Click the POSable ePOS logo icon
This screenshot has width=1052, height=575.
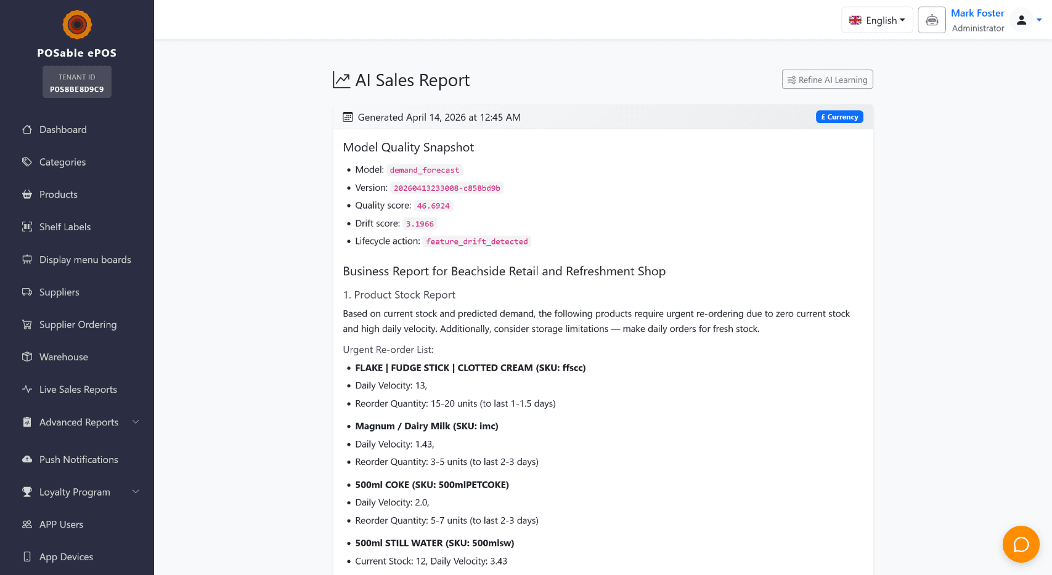77,25
